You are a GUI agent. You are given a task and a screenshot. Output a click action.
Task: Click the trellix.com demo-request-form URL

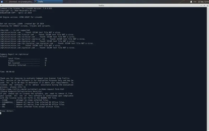tap(32, 89)
